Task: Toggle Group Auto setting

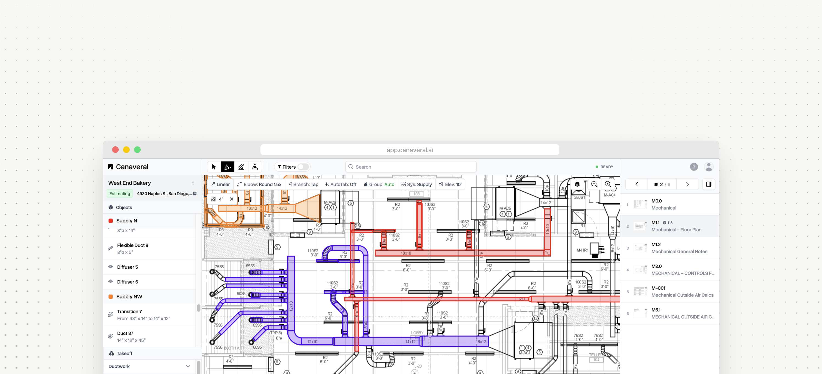Action: pos(379,184)
